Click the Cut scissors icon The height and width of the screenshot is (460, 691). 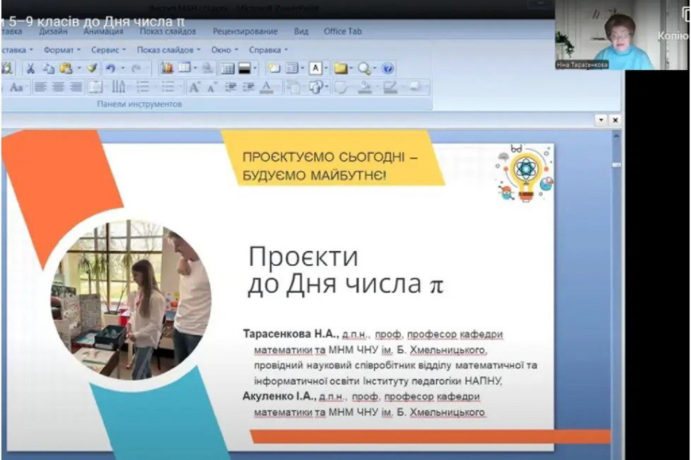(30, 68)
